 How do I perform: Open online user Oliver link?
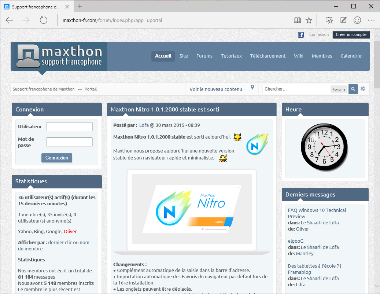tap(70, 231)
